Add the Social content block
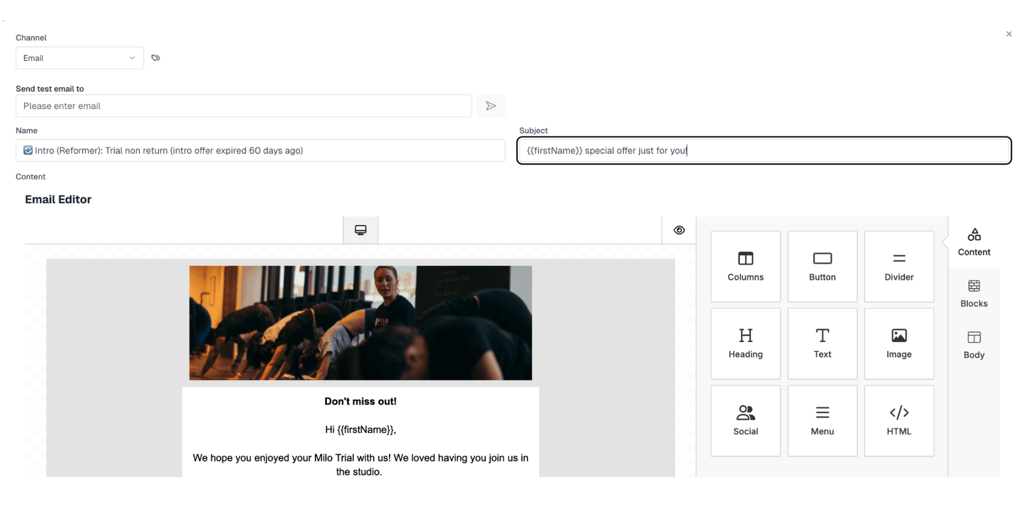The height and width of the screenshot is (522, 1019). pos(745,421)
